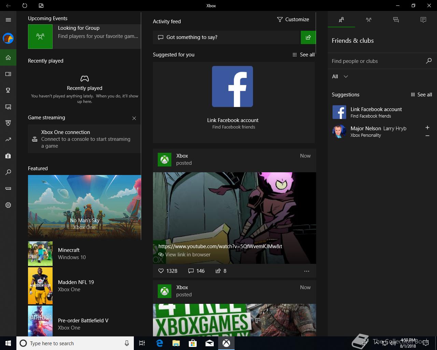Open Trending arrow icon in sidebar
This screenshot has height=350, width=437.
(8, 139)
